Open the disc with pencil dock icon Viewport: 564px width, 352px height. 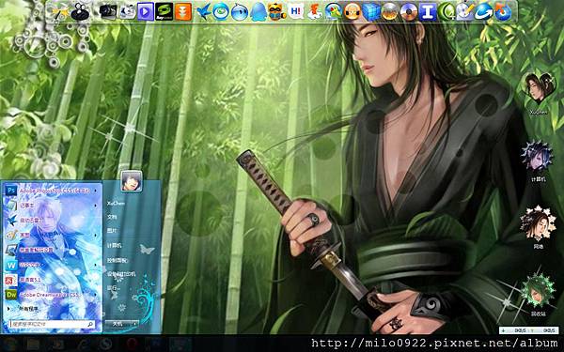pos(465,12)
